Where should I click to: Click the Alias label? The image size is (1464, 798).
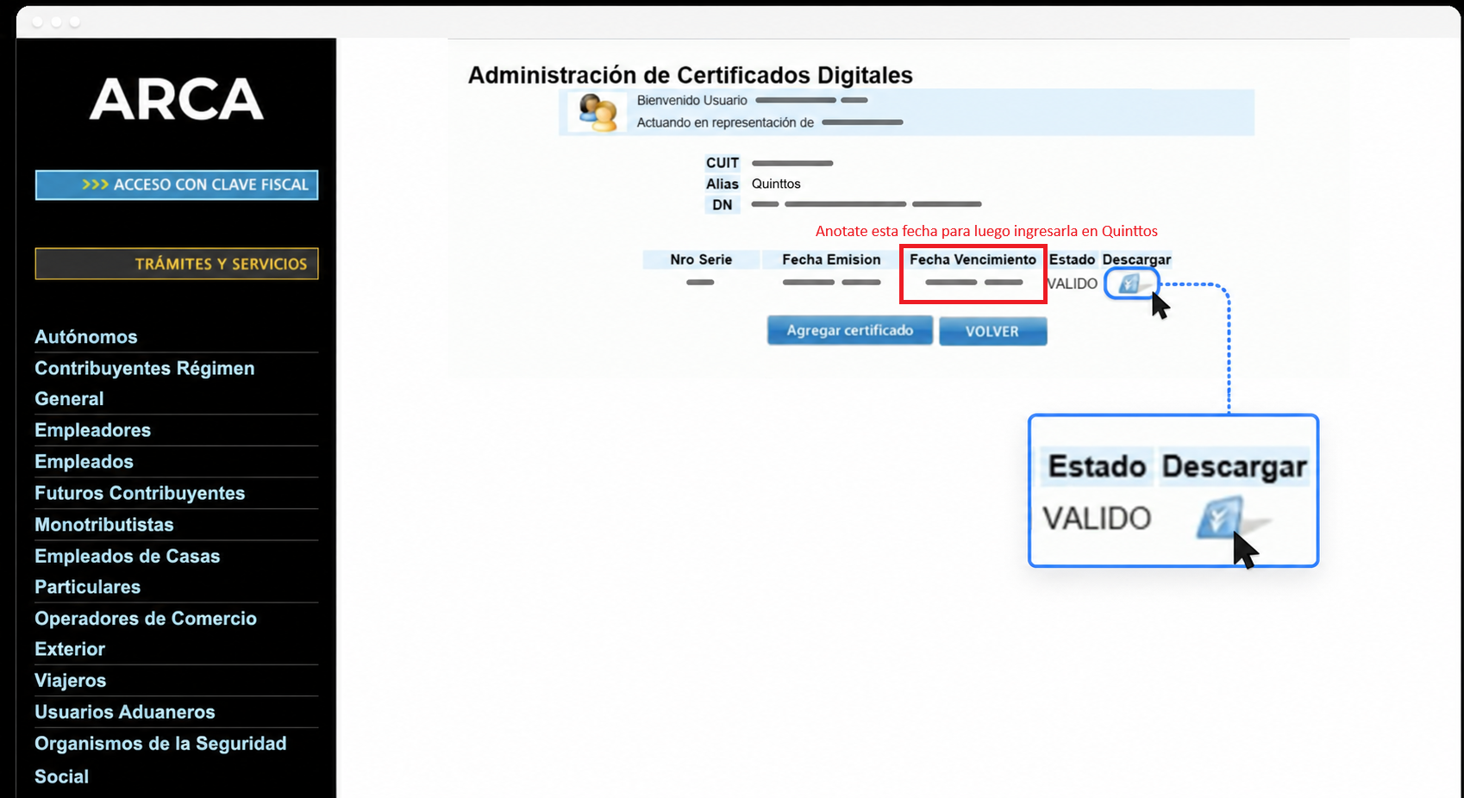pos(723,184)
